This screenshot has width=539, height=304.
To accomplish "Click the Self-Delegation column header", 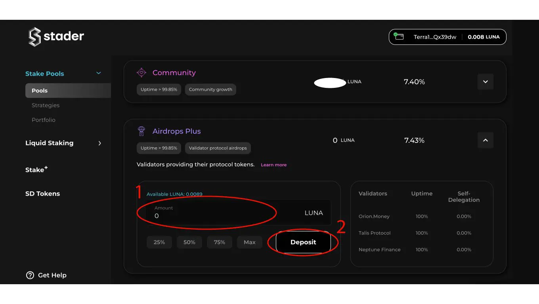I will coord(464,197).
